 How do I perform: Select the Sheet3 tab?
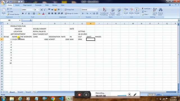(x=28, y=92)
